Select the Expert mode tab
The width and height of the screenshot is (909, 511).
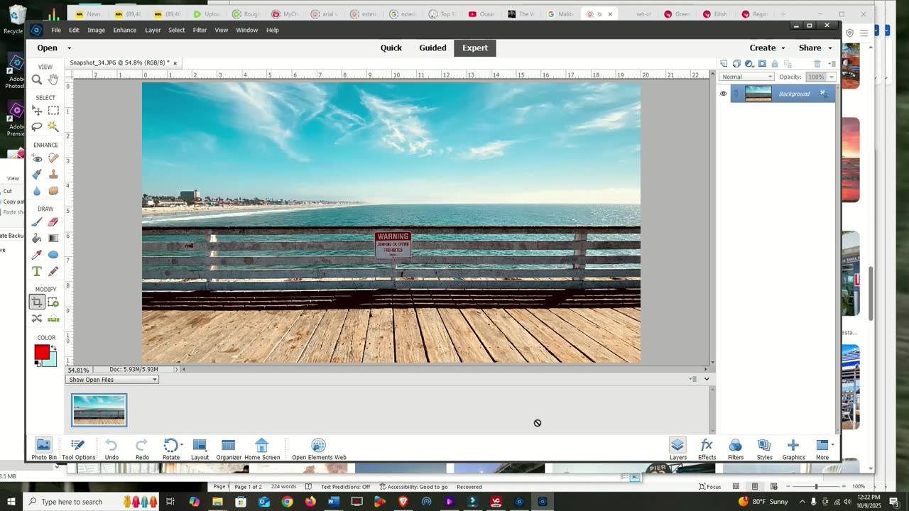point(475,48)
